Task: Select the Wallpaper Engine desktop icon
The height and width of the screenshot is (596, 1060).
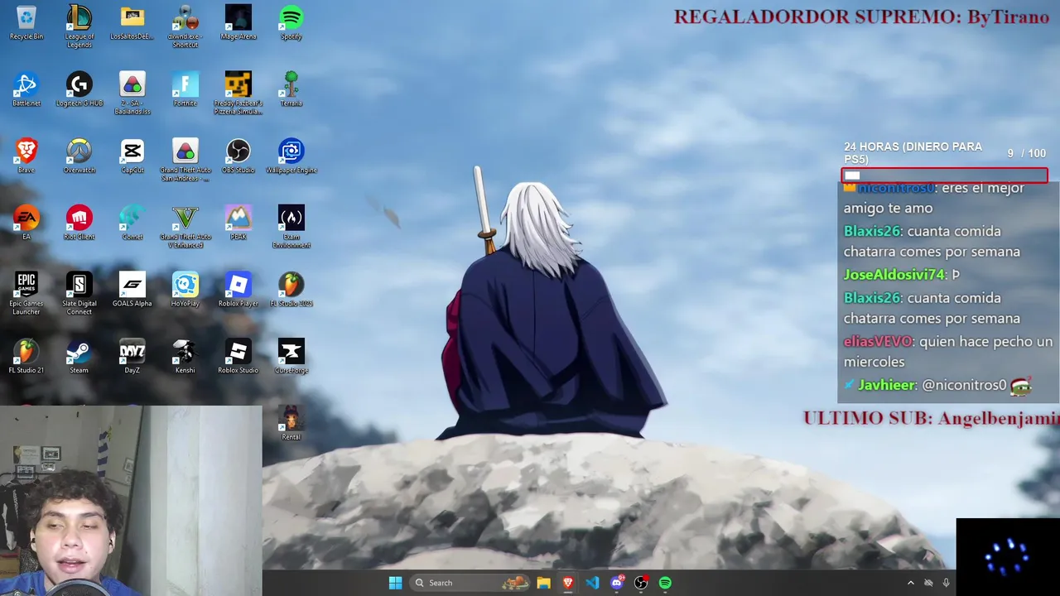Action: pyautogui.click(x=291, y=156)
